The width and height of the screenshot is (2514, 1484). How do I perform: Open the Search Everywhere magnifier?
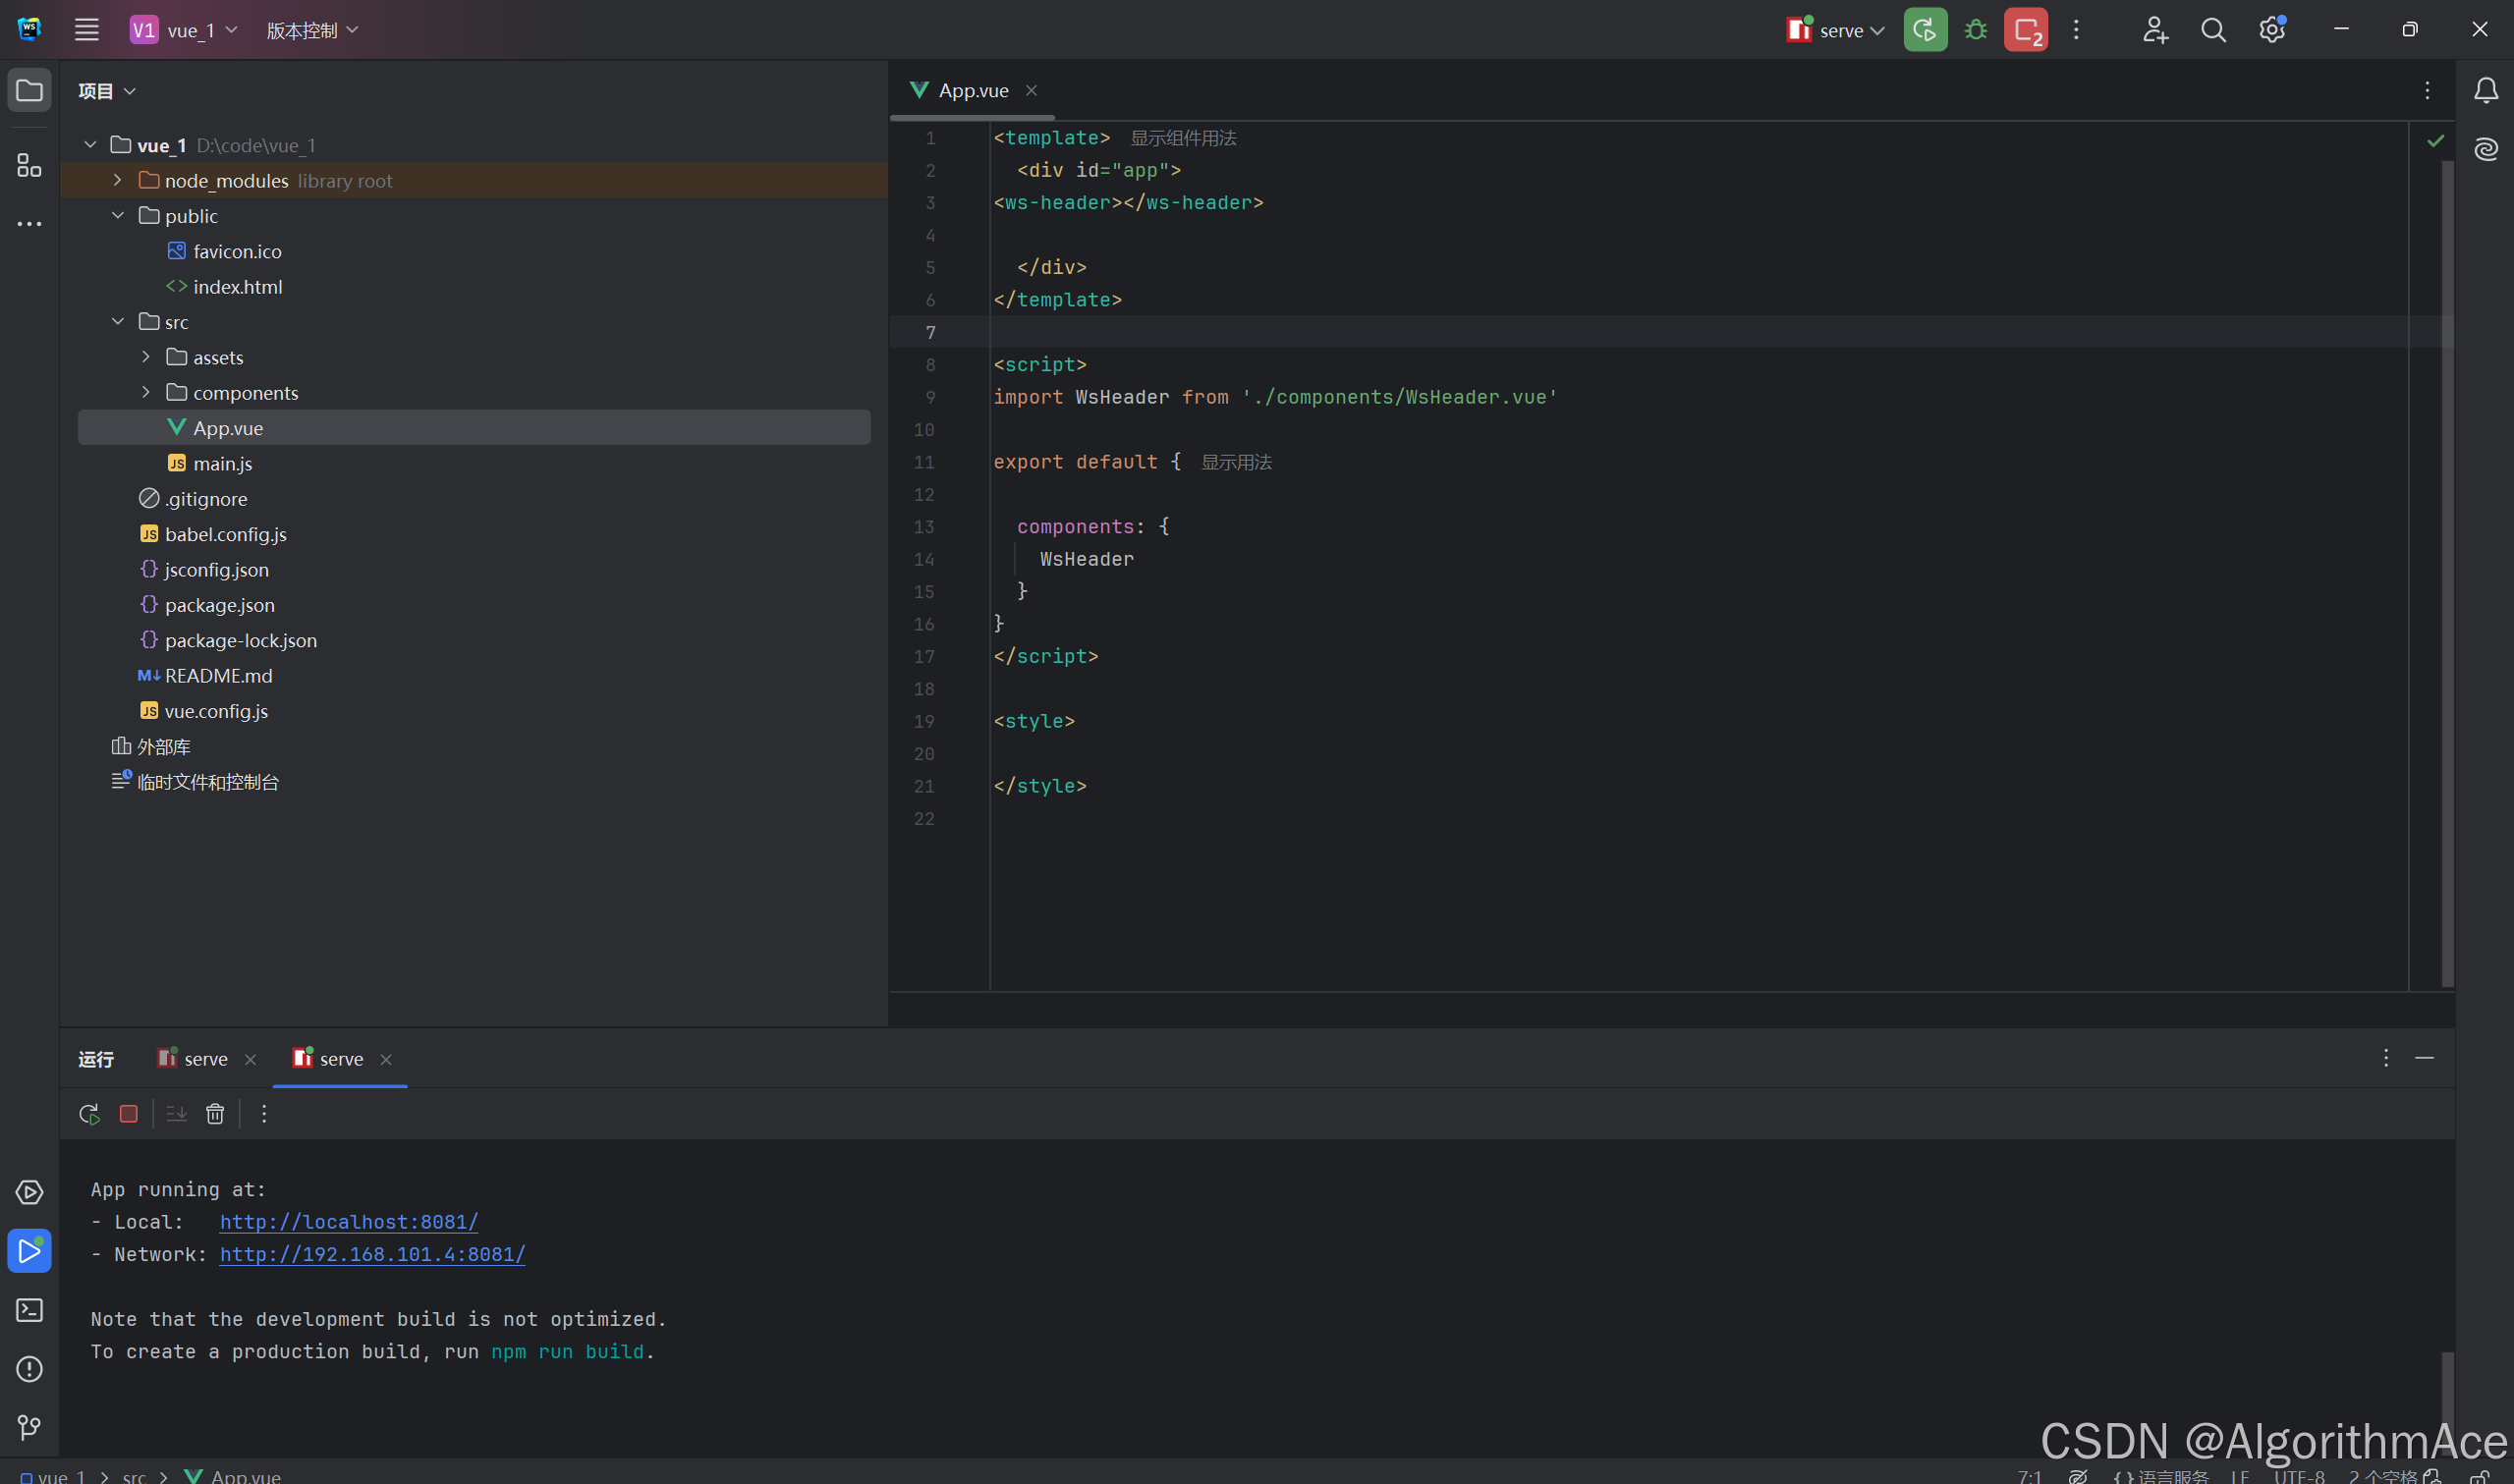pos(2213,30)
